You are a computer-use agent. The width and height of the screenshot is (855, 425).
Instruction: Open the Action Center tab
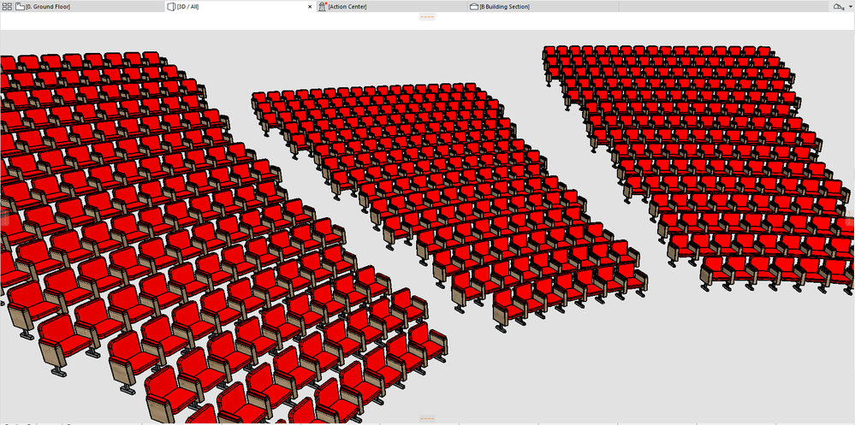[x=391, y=7]
